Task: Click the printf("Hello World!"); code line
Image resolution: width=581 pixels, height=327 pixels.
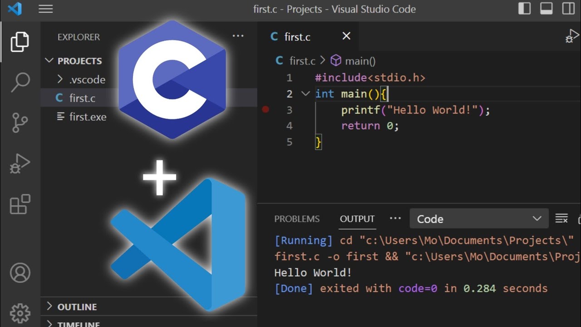Action: [x=416, y=110]
